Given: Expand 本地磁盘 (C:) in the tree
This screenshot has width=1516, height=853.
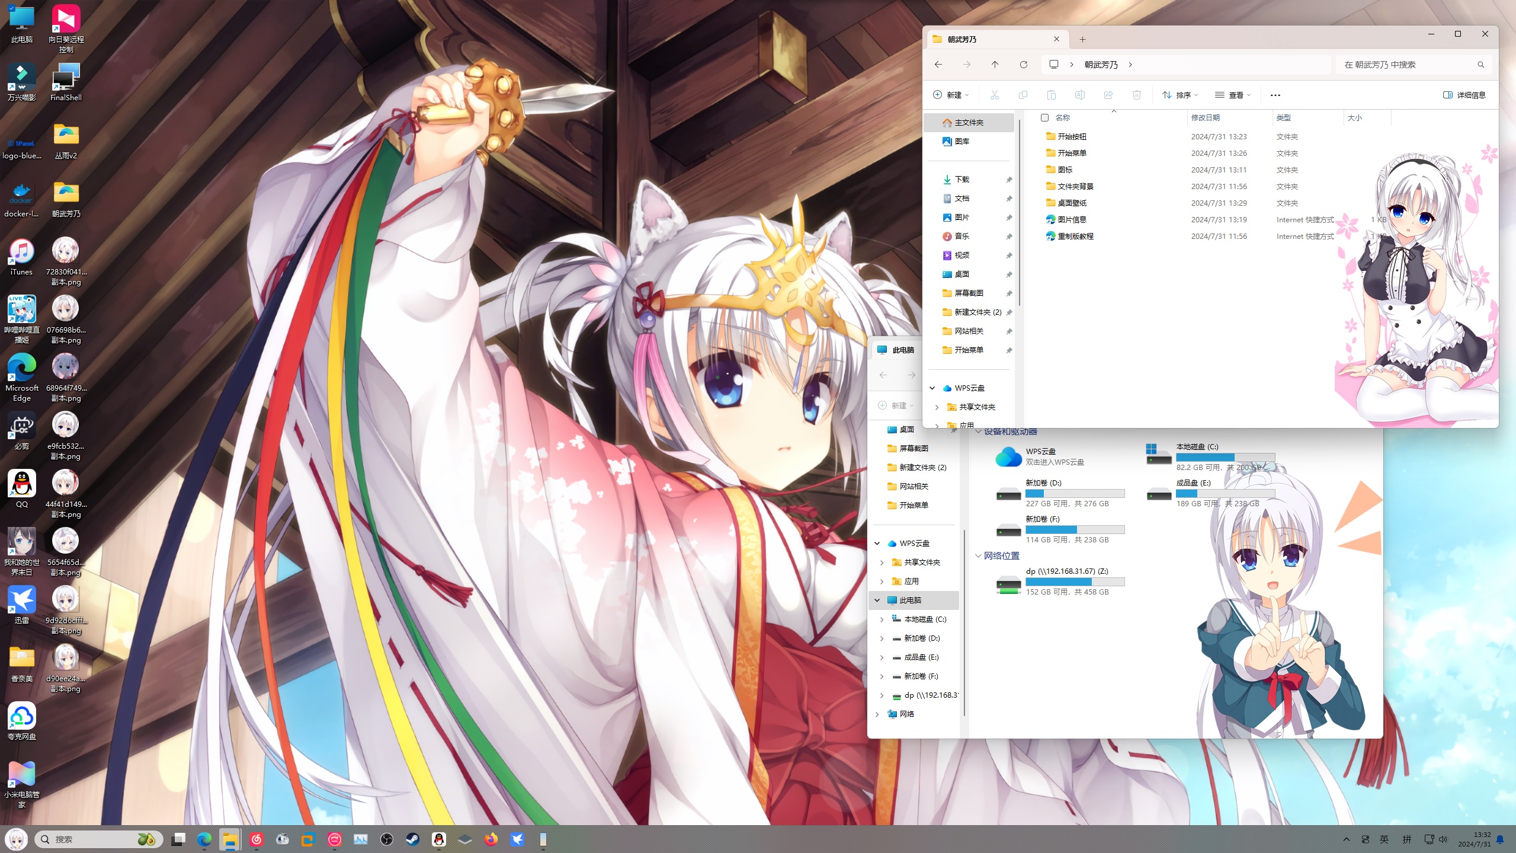Looking at the screenshot, I should 882,619.
